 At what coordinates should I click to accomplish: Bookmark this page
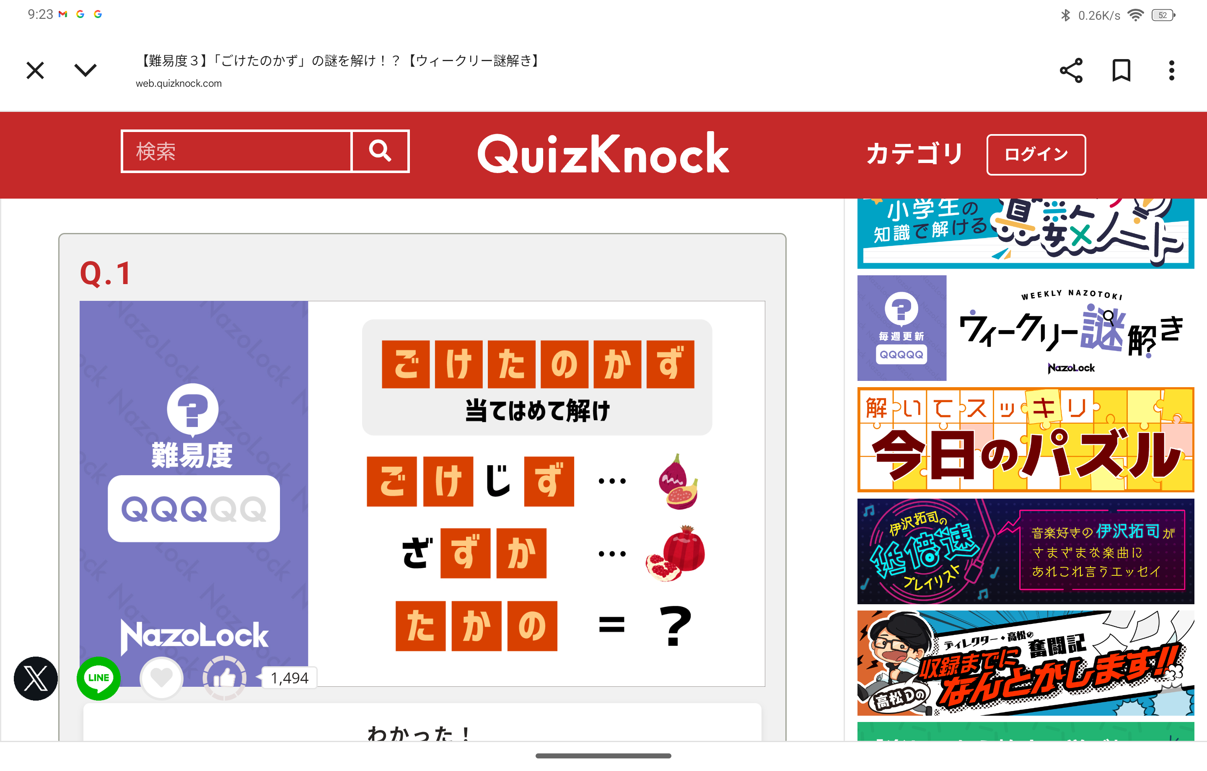(1121, 70)
